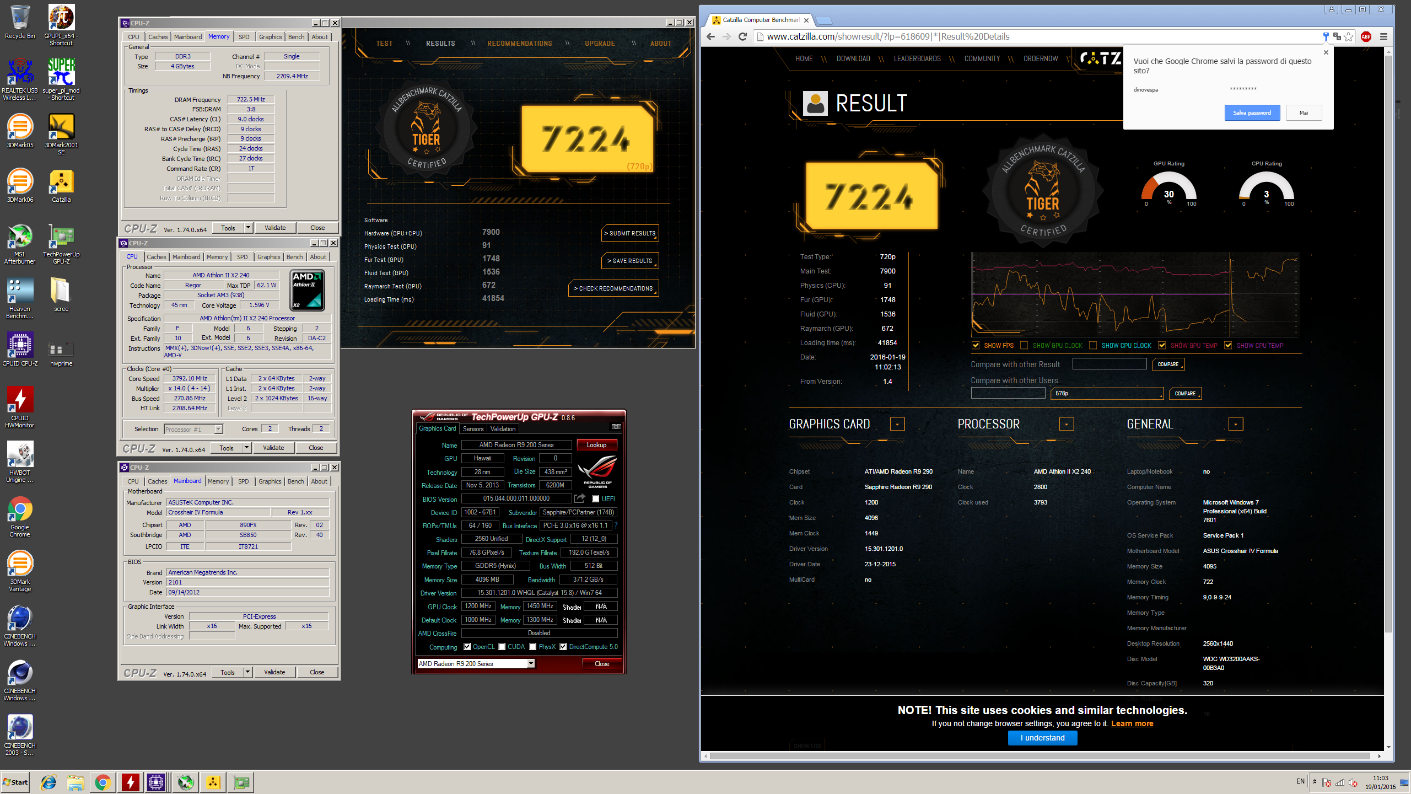Screen dimensions: 1411x794
Task: Open CPUID CPU-Z desktop icon
Action: (20, 349)
